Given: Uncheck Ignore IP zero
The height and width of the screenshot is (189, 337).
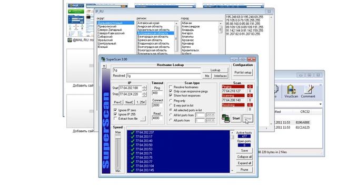Looking at the screenshot, I should click(x=115, y=110).
